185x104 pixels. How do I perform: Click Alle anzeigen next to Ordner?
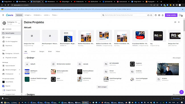pos(177,58)
